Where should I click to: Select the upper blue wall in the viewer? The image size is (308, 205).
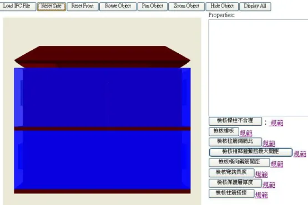point(102,98)
